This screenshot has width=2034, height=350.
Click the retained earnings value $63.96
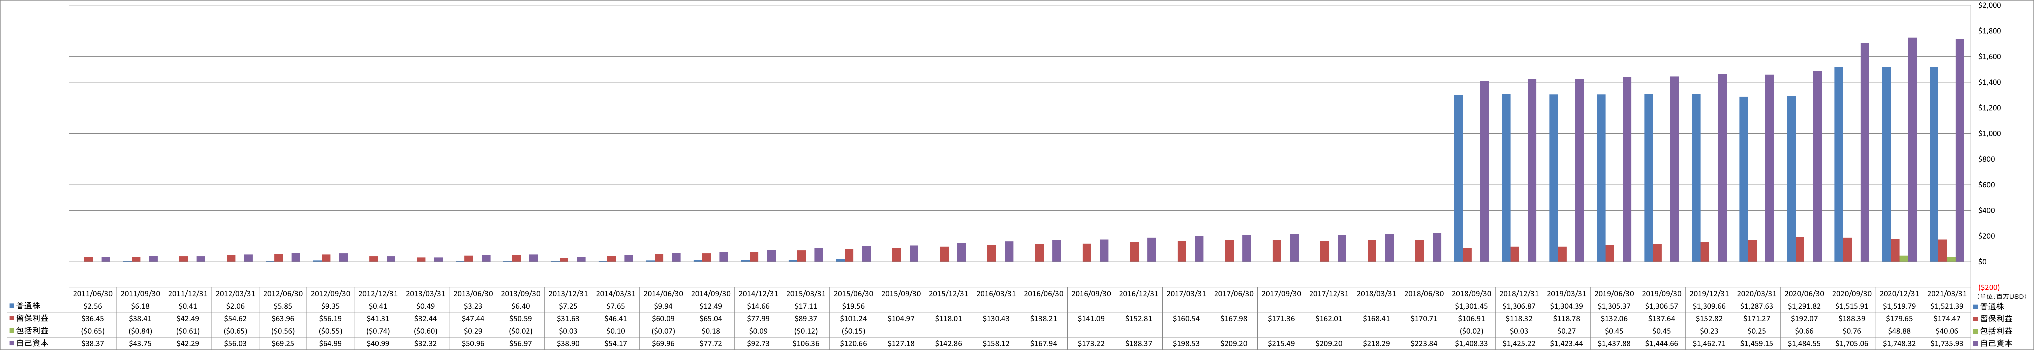click(283, 318)
